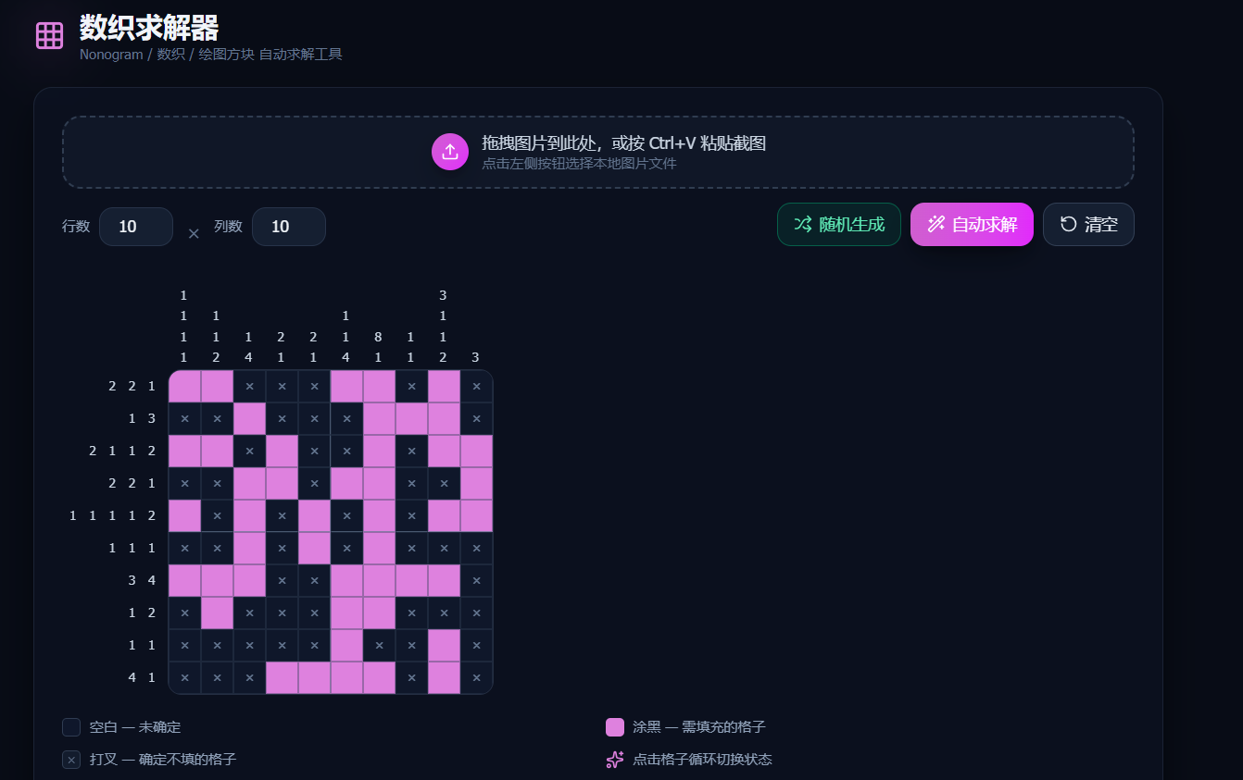Toggle crossed cell at row 10, column 1
The width and height of the screenshot is (1243, 780).
(x=184, y=677)
